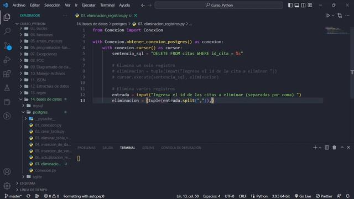Run the Python file with play button
This screenshot has height=199, width=354.
(x=328, y=15)
